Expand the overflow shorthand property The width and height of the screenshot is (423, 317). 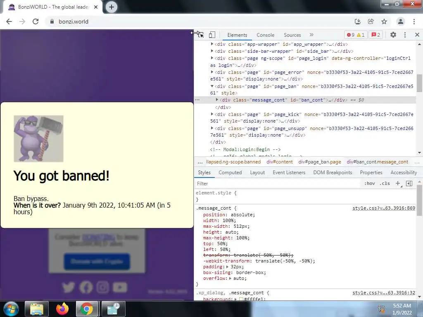[230, 279]
